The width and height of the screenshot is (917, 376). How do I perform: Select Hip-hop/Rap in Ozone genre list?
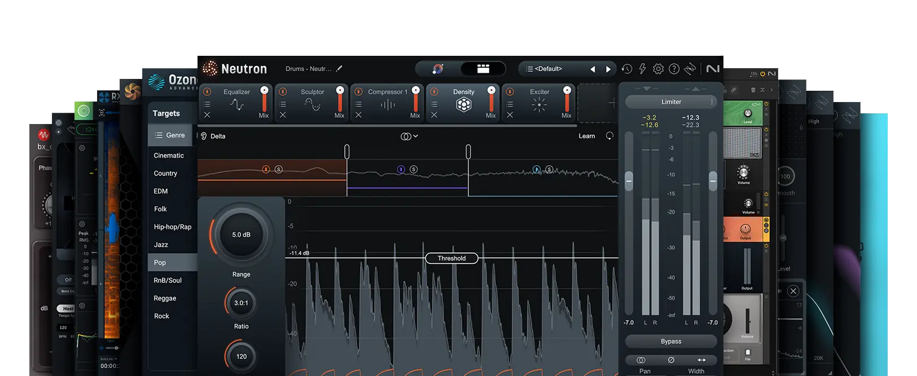tap(173, 227)
